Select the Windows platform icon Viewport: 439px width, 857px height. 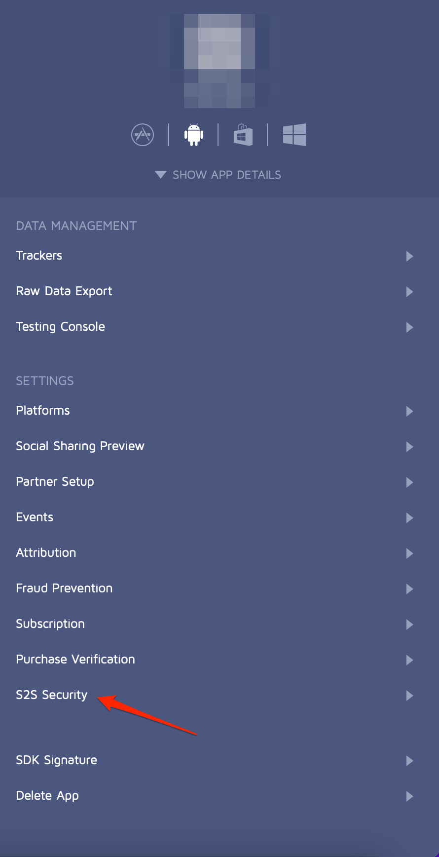coord(294,134)
